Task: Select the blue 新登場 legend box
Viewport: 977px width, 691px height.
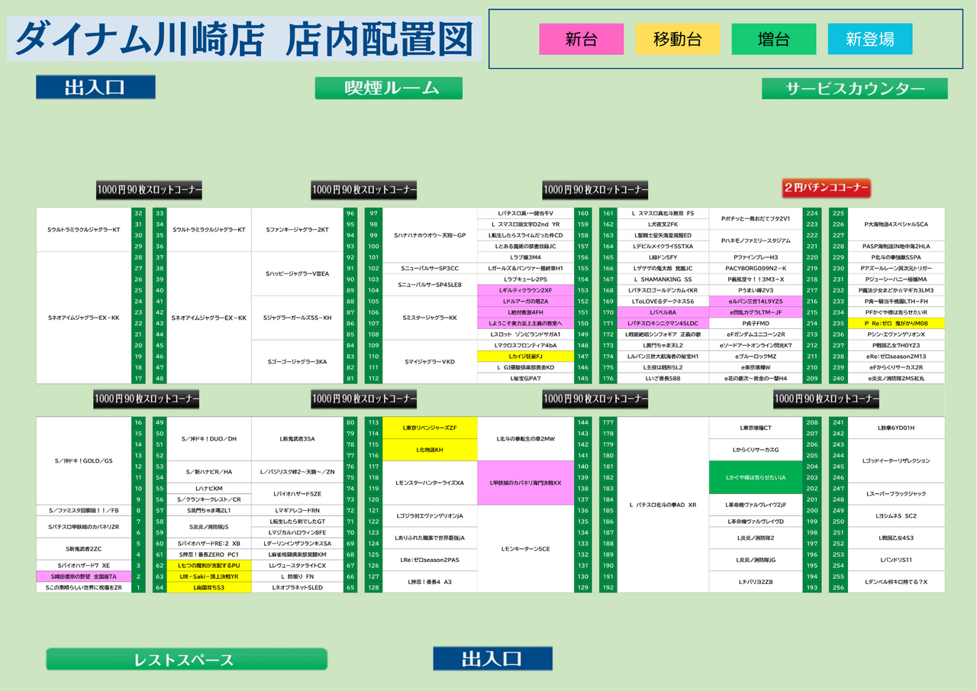Action: [x=869, y=40]
